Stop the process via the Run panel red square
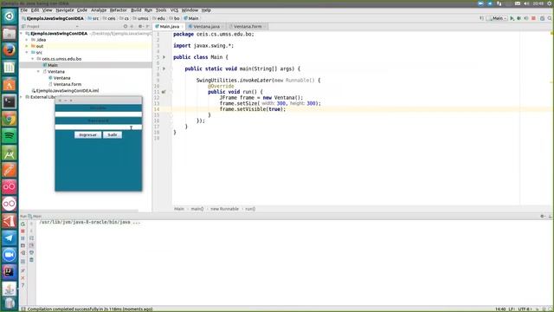Image resolution: width=554 pixels, height=312 pixels. point(23,231)
